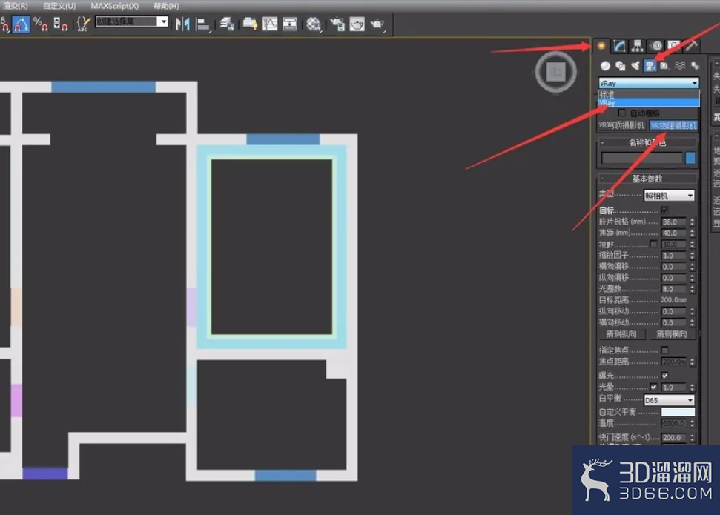Choose 标准 from the dropdown list
Viewport: 720px width, 515px height.
coord(649,95)
